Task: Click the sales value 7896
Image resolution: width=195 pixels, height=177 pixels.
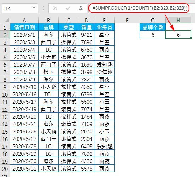Action: pos(87,42)
